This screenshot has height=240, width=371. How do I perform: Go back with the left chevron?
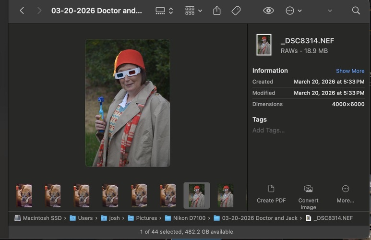tap(22, 11)
